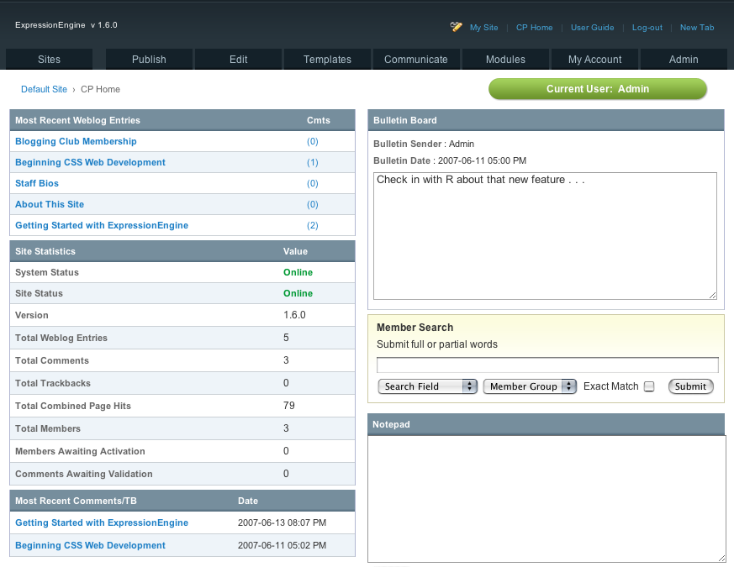Click the Total Weblog Entries value 5

click(x=286, y=338)
